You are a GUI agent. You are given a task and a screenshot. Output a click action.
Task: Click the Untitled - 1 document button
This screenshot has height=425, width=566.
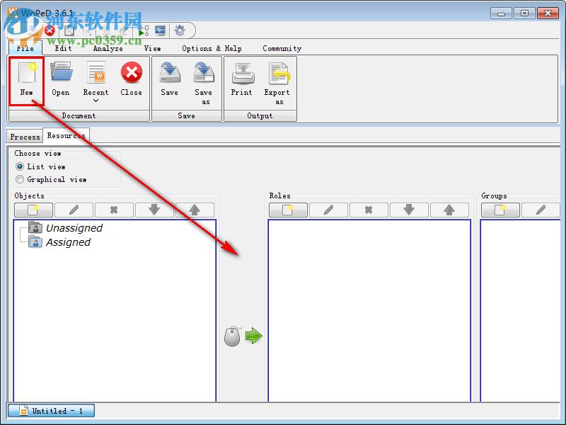[51, 411]
